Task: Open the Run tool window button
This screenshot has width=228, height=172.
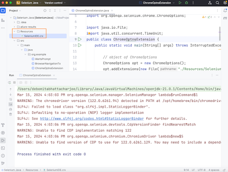Action: click(x=3, y=141)
